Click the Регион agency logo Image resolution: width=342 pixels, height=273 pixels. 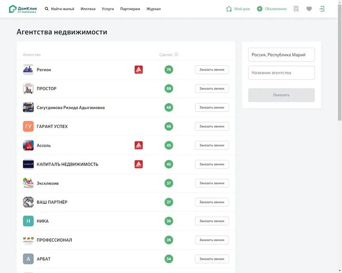(28, 70)
